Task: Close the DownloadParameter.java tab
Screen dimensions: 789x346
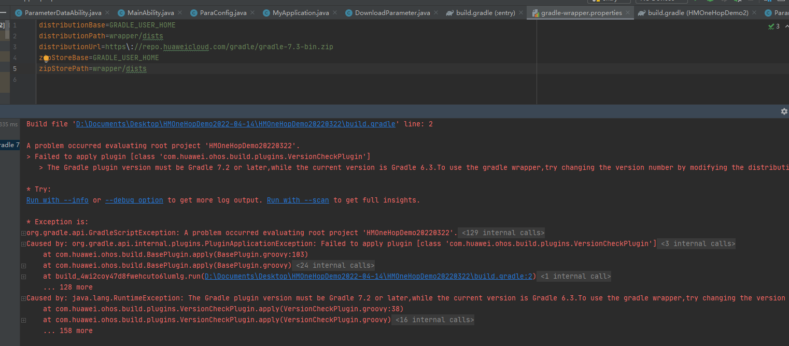Action: pyautogui.click(x=436, y=13)
